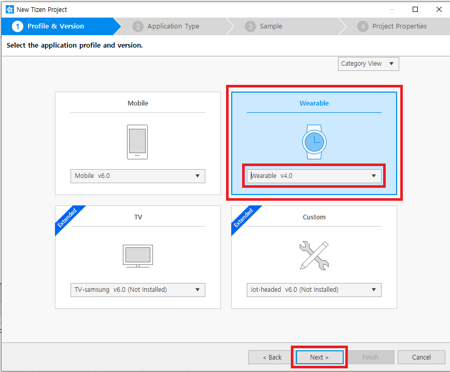Click the wearable watch icon
This screenshot has height=372, width=450.
coord(314,142)
